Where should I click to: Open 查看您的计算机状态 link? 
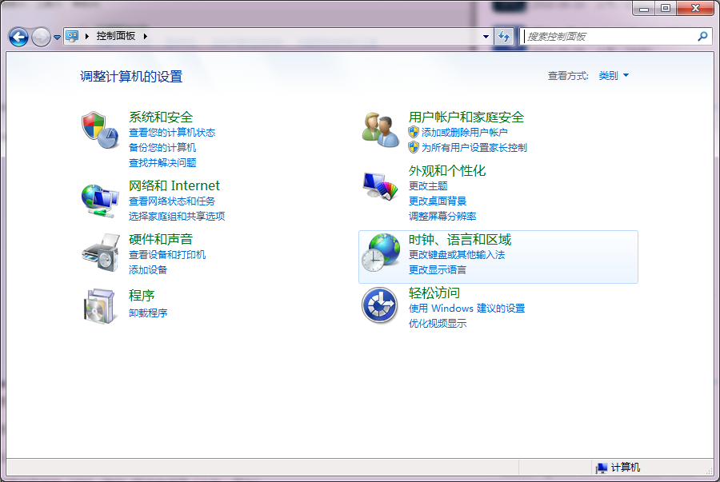(x=172, y=133)
